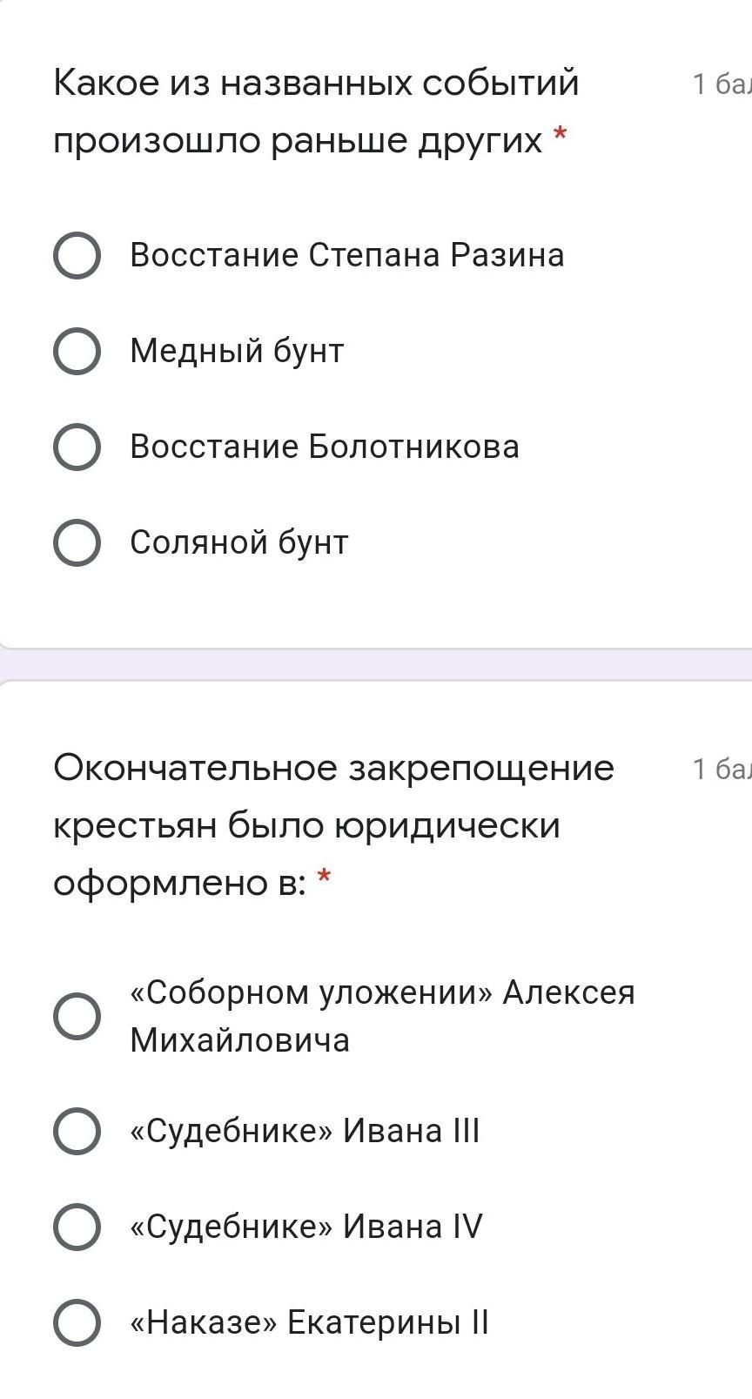Tap the '«Наказе» Екатерины II' answer text

point(309,1322)
